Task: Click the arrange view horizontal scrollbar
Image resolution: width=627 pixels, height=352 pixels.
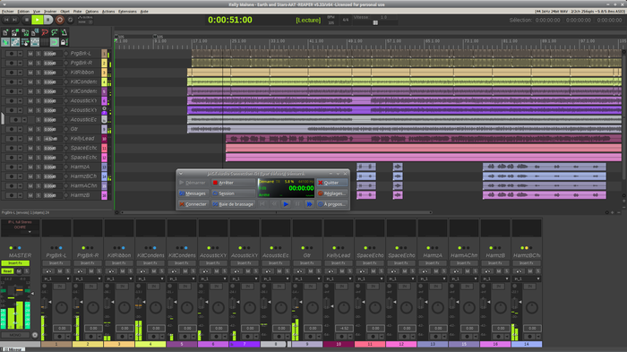Action: tap(276, 212)
